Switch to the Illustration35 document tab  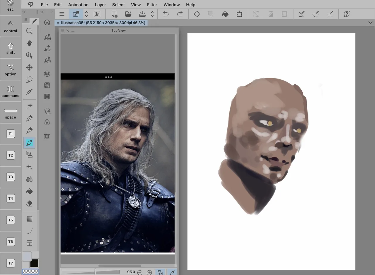[101, 23]
